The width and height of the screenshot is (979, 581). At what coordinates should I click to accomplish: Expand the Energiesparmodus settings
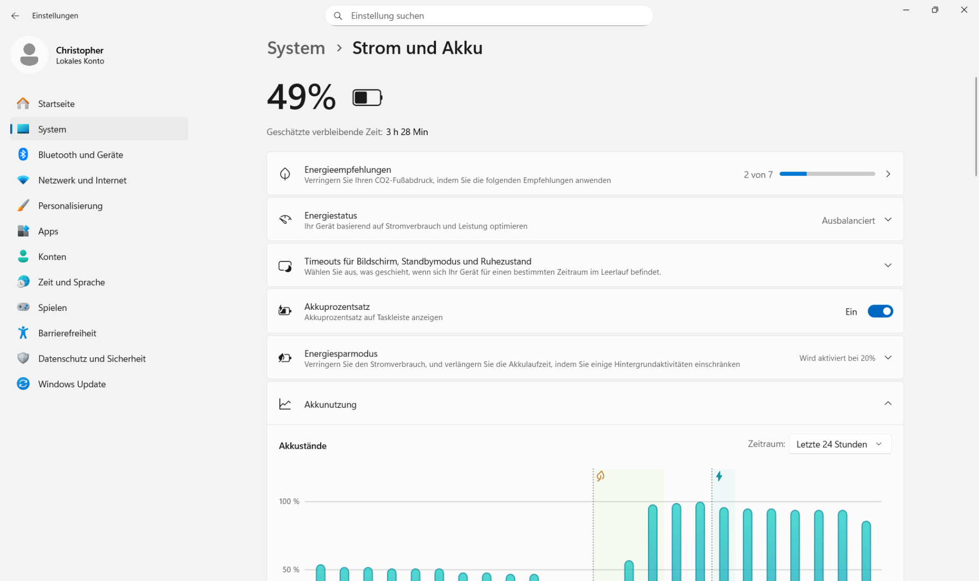point(888,358)
